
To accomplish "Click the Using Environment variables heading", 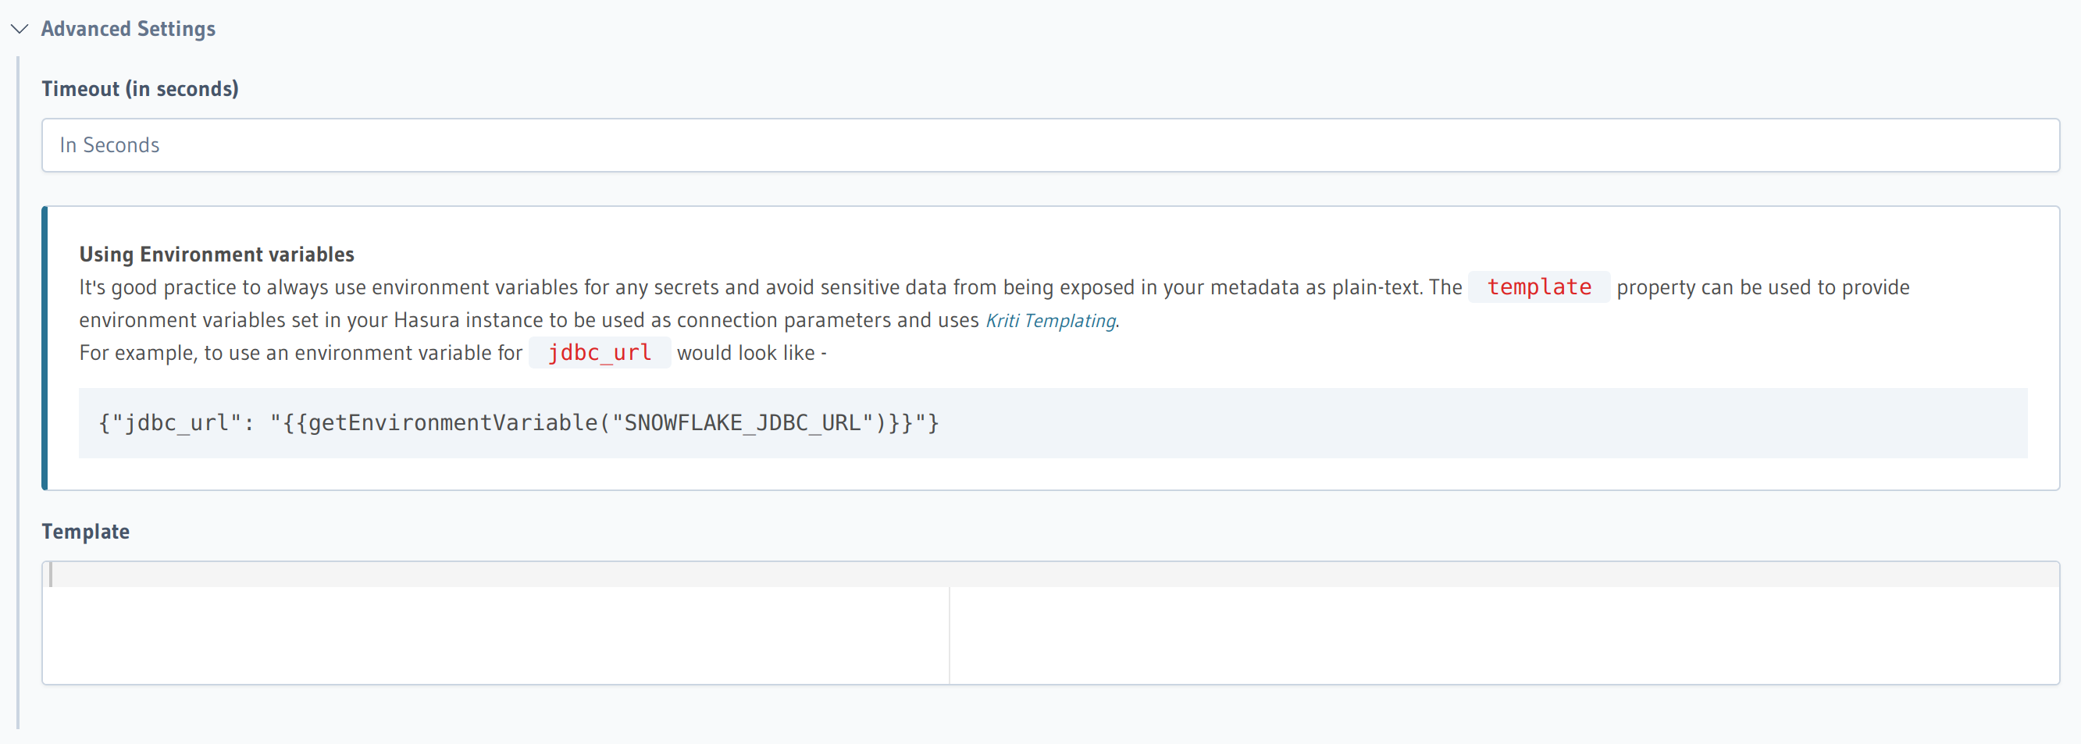I will [216, 255].
